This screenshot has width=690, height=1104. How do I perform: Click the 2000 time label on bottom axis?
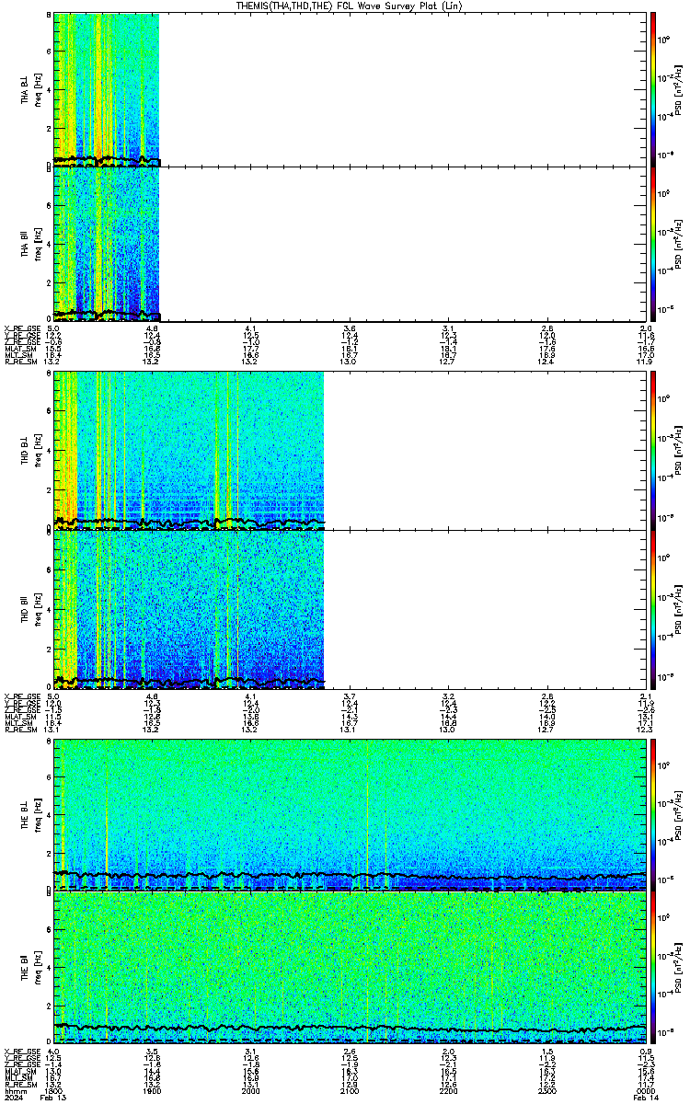pos(251,1090)
